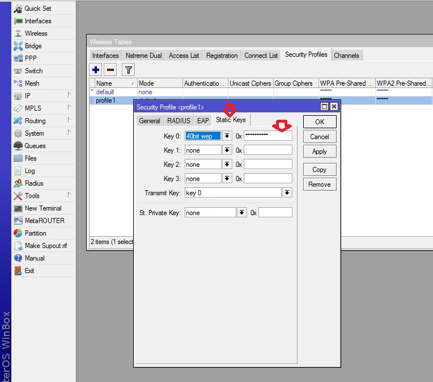
Task: Switch to the Static Keys tab
Action: [x=231, y=120]
